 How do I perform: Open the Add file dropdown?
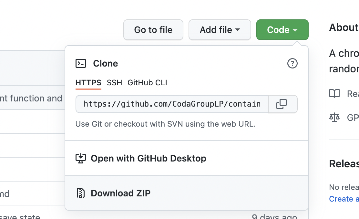click(x=220, y=30)
